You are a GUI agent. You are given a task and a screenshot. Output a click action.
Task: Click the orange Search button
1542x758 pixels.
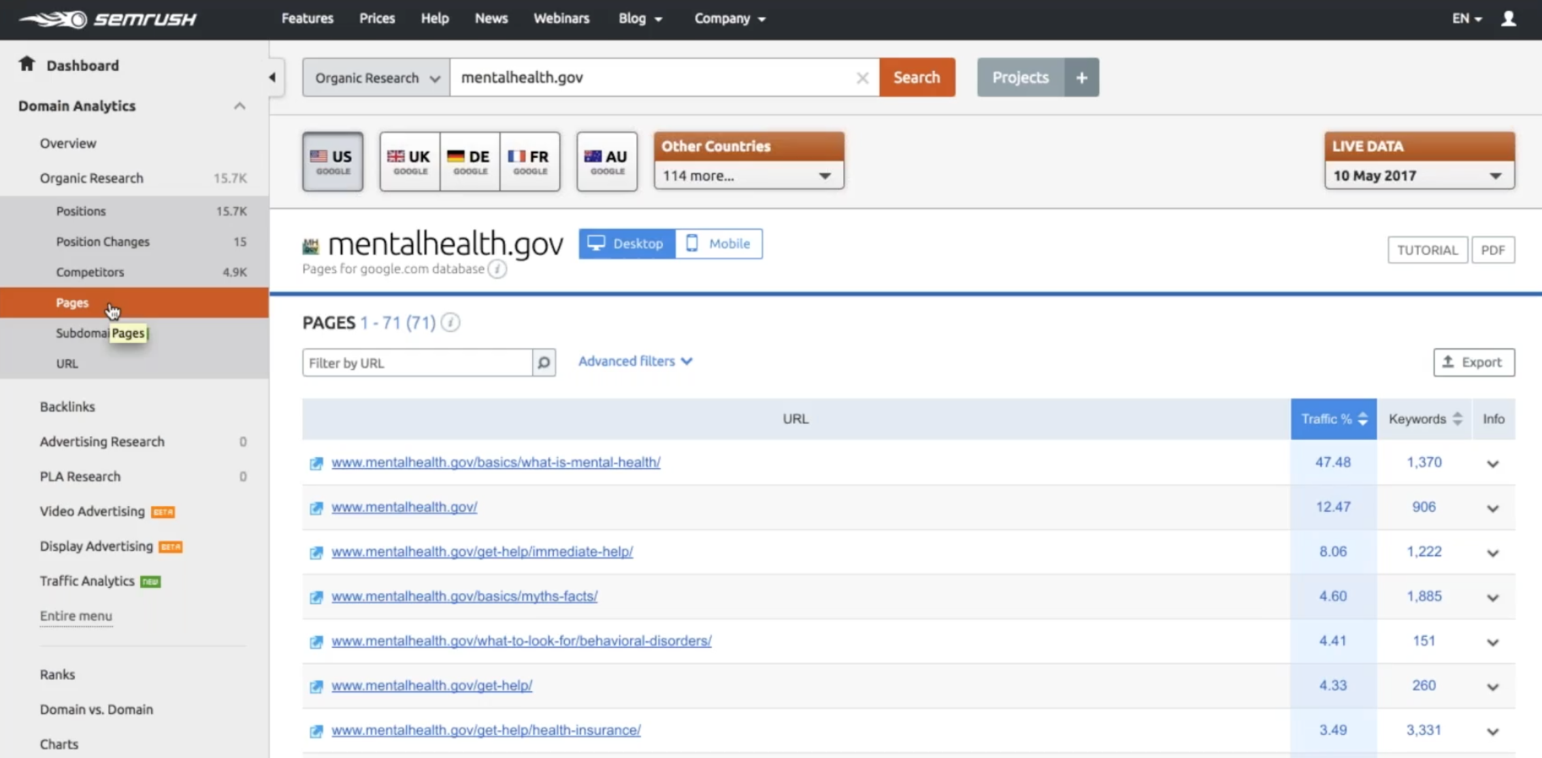[917, 78]
